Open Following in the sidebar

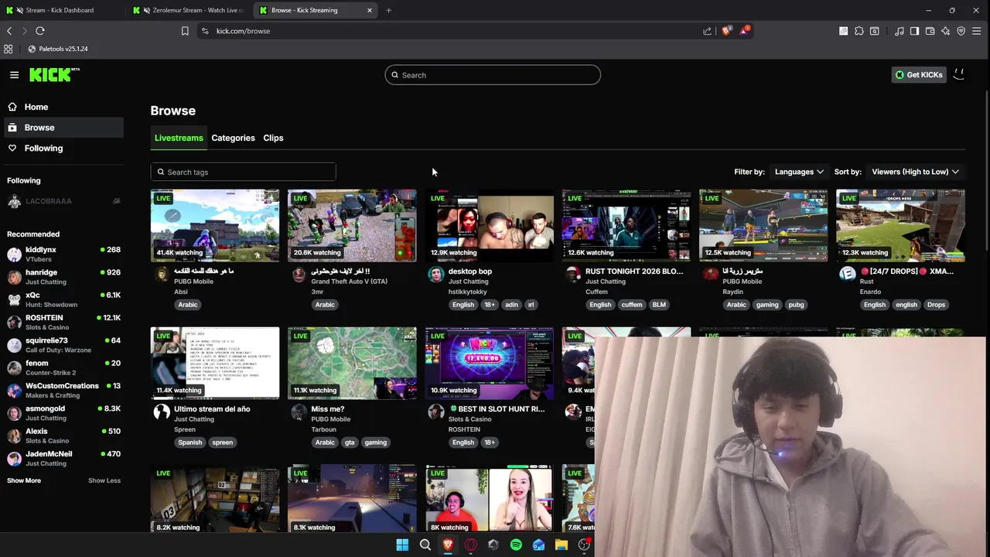pyautogui.click(x=62, y=148)
